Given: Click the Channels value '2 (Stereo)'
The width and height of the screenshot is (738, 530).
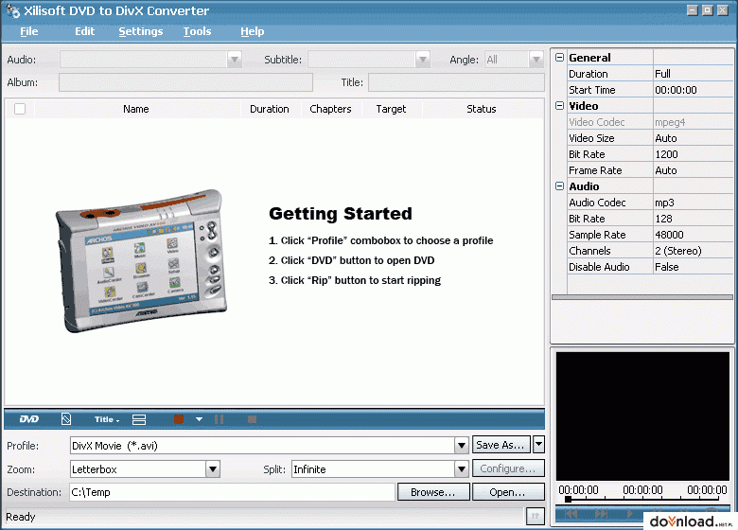Looking at the screenshot, I should [693, 251].
